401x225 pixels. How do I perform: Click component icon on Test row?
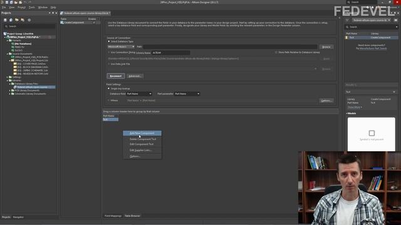(346, 37)
